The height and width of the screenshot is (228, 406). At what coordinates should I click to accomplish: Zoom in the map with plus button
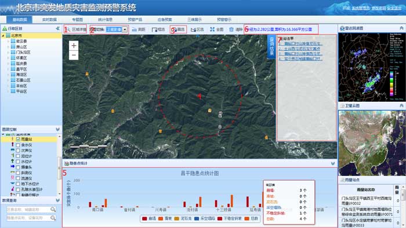pyautogui.click(x=74, y=46)
